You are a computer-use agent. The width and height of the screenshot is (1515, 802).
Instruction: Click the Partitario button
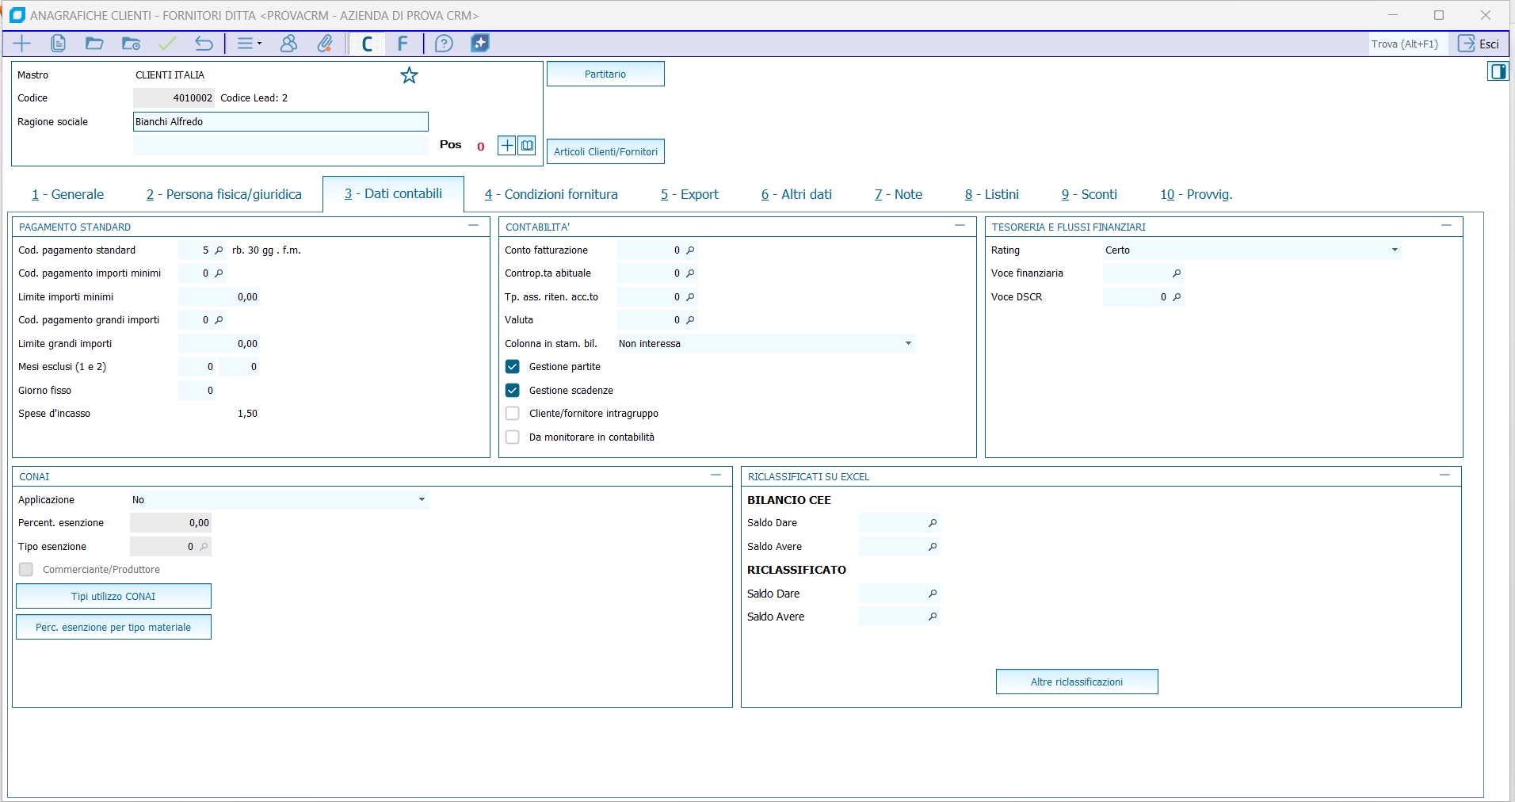[x=605, y=74]
